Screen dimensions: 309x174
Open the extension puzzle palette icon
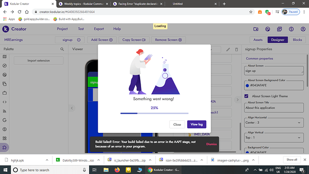click(4, 148)
